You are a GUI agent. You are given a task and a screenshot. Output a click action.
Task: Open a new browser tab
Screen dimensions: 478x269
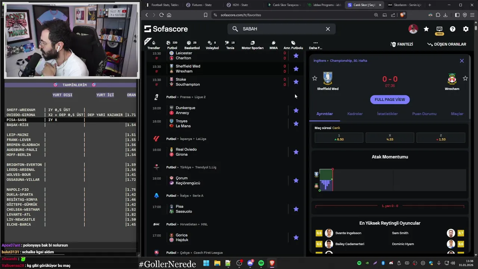coord(429,5)
